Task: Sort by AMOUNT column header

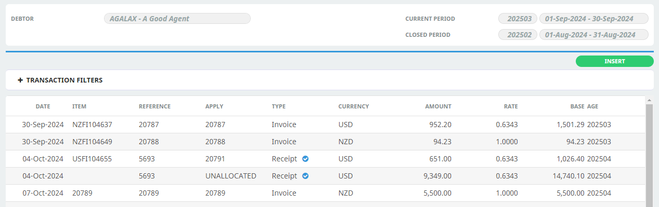Action: point(438,106)
